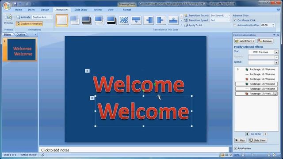Viewport: 283px width, 159px height.
Task: Apply the left arrow transition effect
Action: (x=149, y=20)
